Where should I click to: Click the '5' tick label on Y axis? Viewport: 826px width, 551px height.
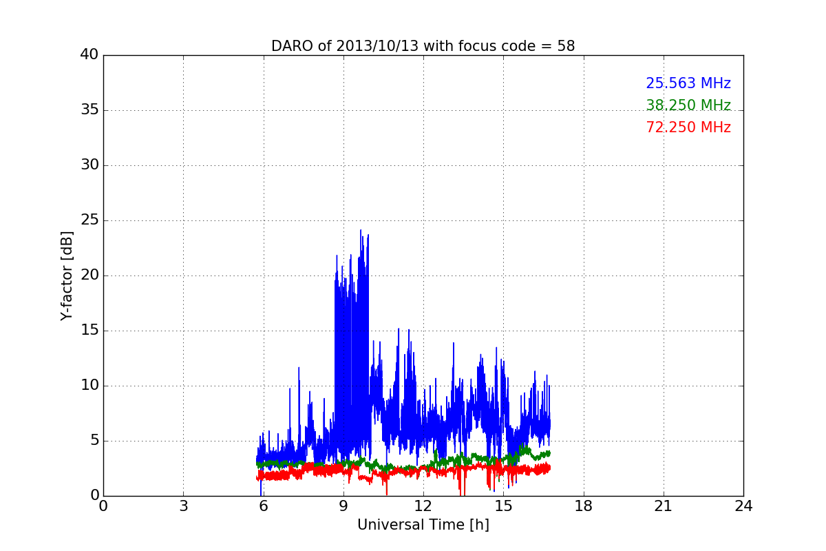coord(94,441)
